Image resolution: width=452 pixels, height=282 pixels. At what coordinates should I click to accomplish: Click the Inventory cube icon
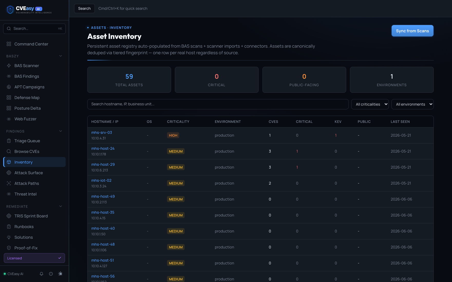pos(9,162)
